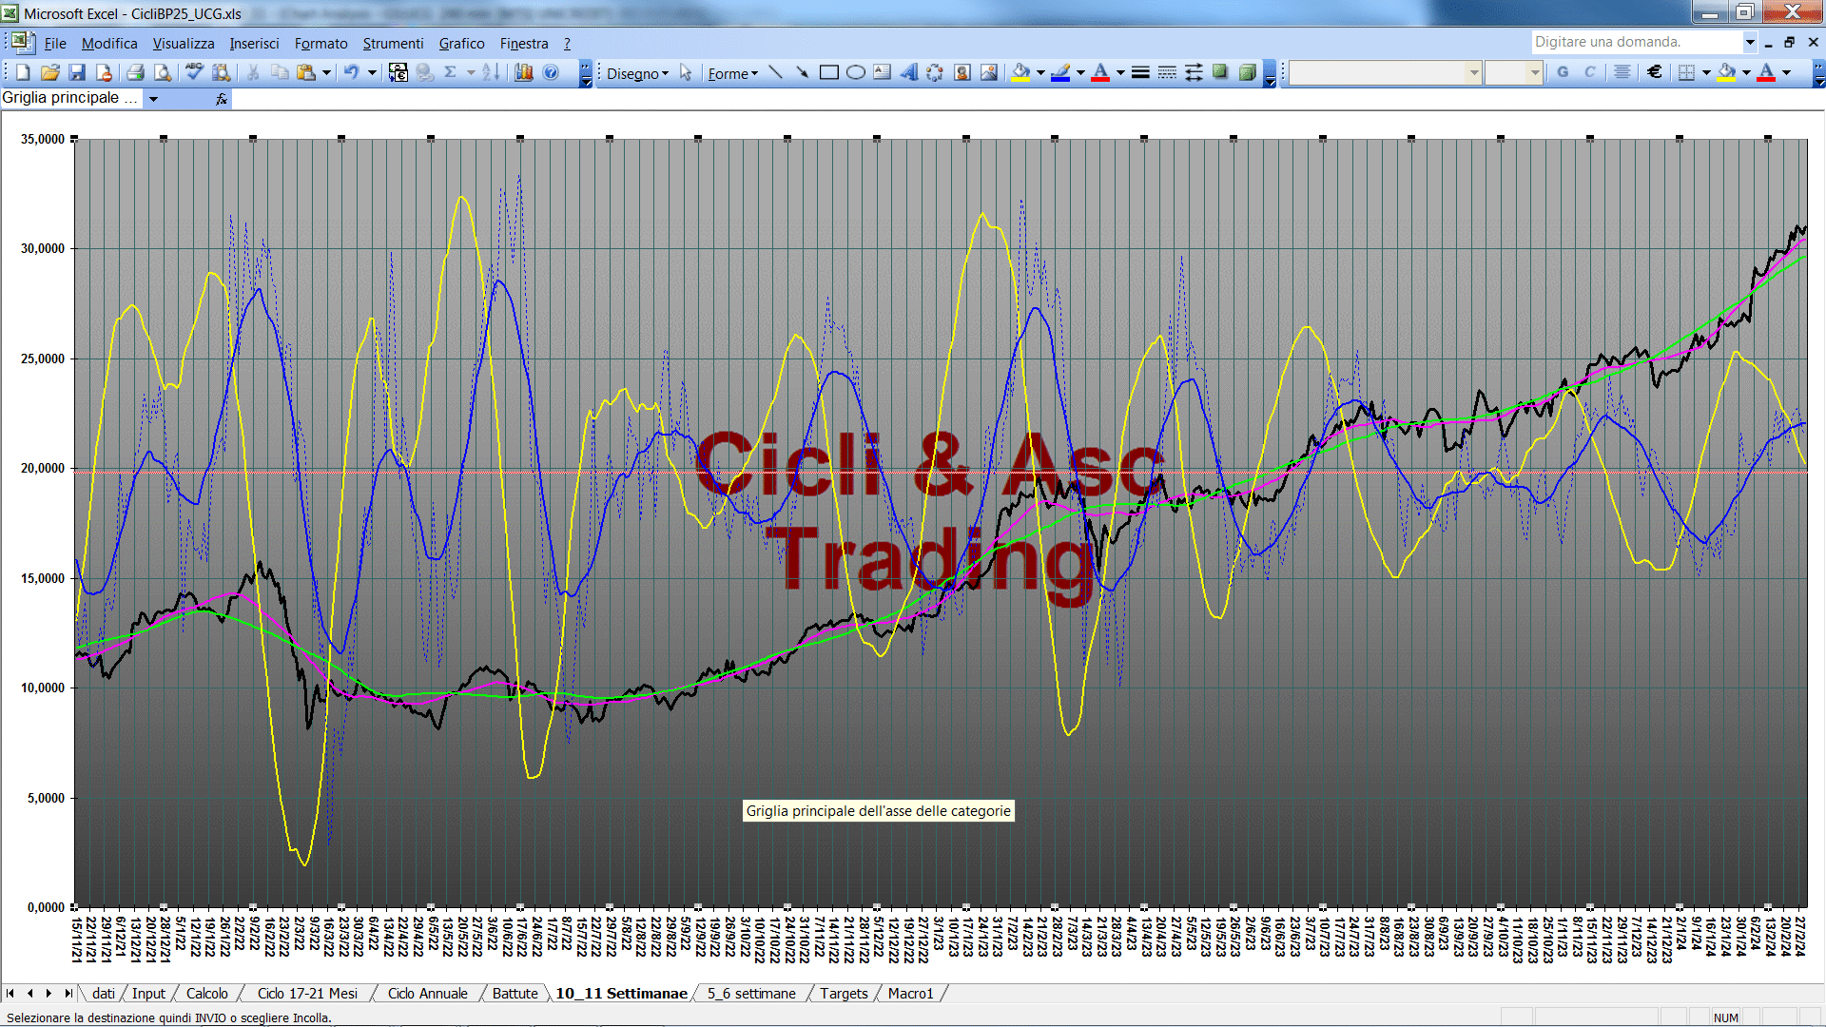Toggle italic C formatting button

click(x=1589, y=72)
